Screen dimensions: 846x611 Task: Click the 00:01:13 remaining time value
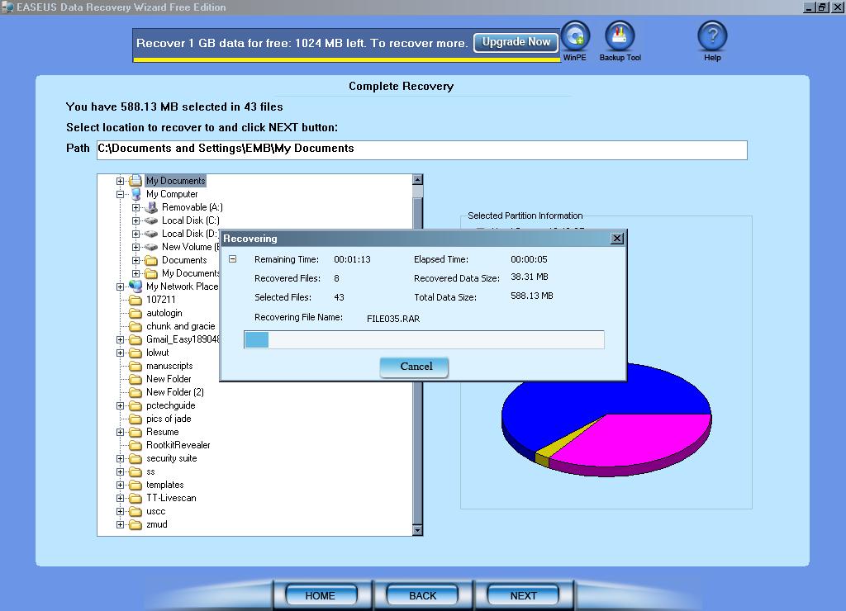coord(352,259)
